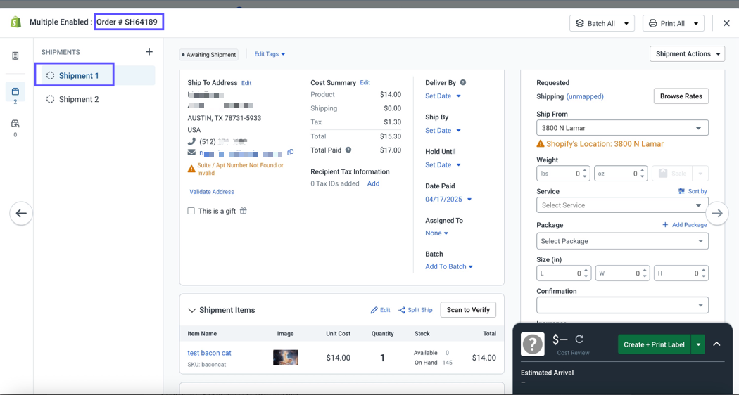Click the Shopify bag logo icon
This screenshot has height=395, width=739.
pos(16,22)
